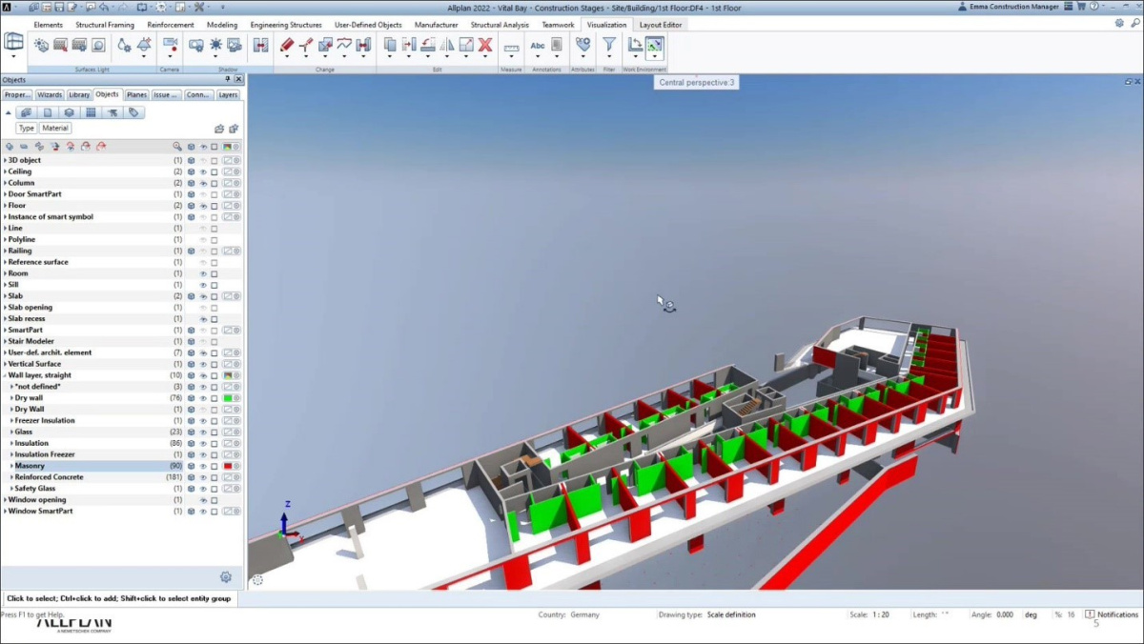This screenshot has height=644, width=1144.
Task: Select the Measure ruler tool
Action: [x=511, y=46]
